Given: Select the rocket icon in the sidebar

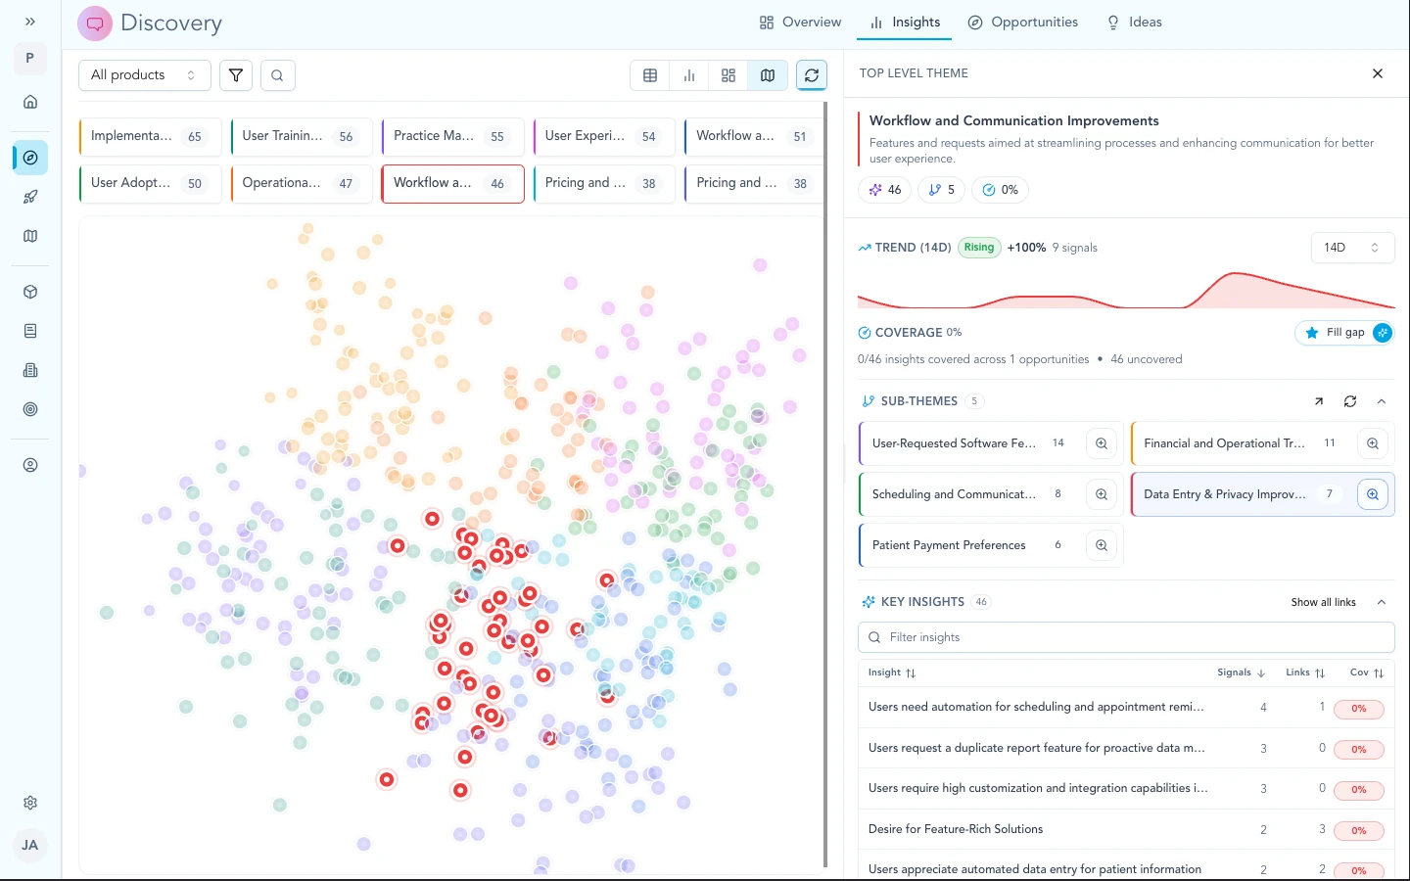Looking at the screenshot, I should pyautogui.click(x=29, y=197).
